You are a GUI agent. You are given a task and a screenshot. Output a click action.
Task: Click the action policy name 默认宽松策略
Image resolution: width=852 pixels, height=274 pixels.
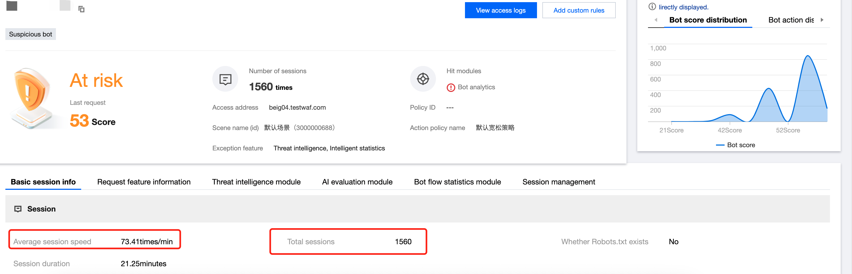495,128
